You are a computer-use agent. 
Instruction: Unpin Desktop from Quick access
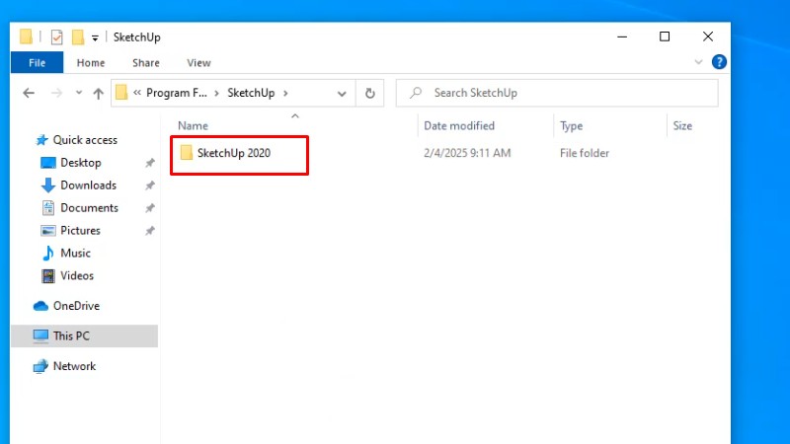pyautogui.click(x=150, y=163)
